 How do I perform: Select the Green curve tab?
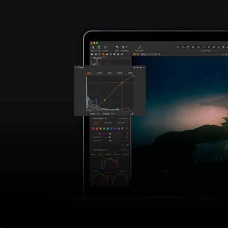120,73
